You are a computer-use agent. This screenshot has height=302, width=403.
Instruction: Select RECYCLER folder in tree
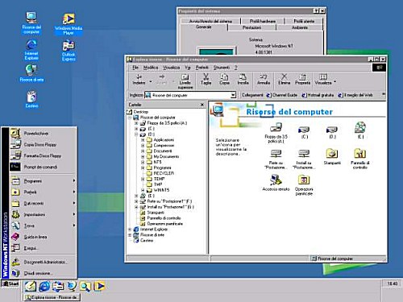click(x=160, y=173)
